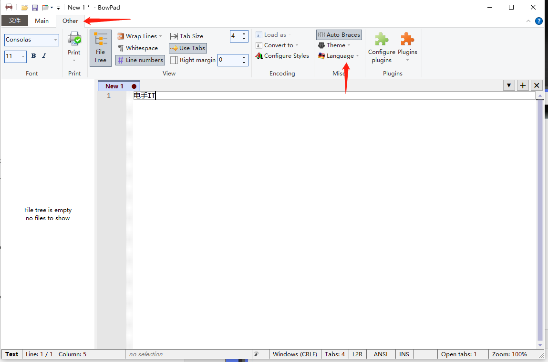Viewport: 548px width, 362px height.
Task: Apply bold font style button
Action: (x=33, y=56)
